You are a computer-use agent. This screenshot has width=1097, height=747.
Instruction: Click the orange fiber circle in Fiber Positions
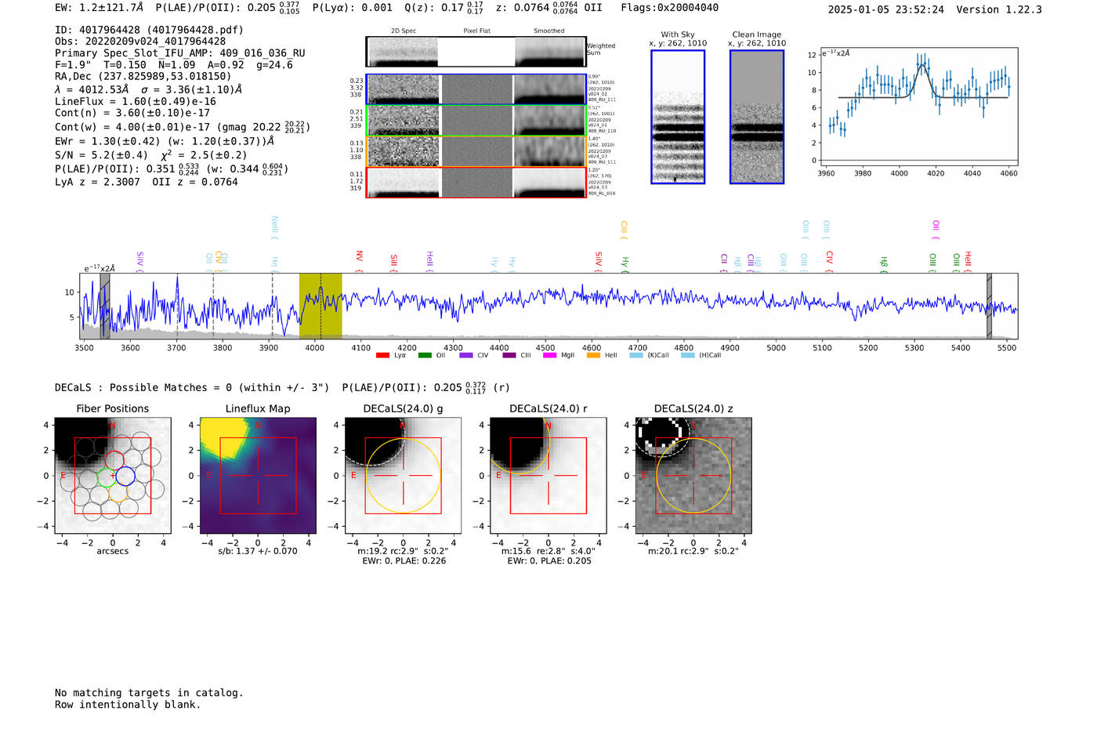pyautogui.click(x=118, y=492)
